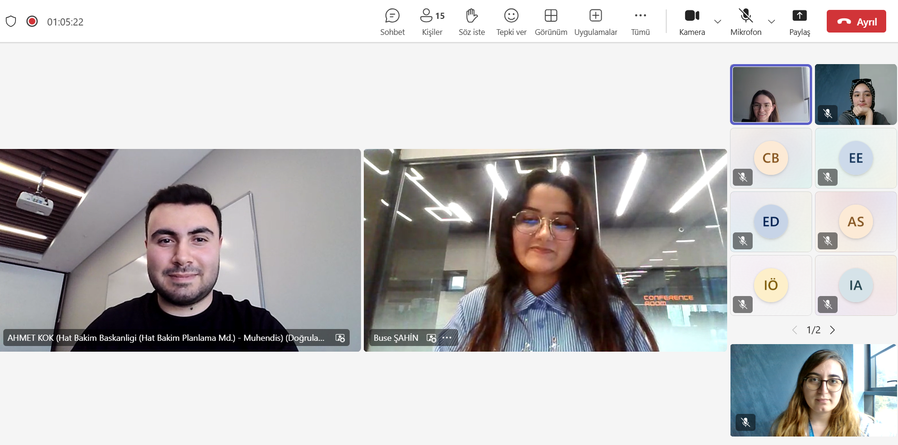
Task: Leave the meeting with Ayrıl
Action: coord(856,22)
